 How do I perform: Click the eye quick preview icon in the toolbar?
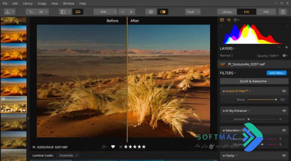pyautogui.click(x=151, y=12)
